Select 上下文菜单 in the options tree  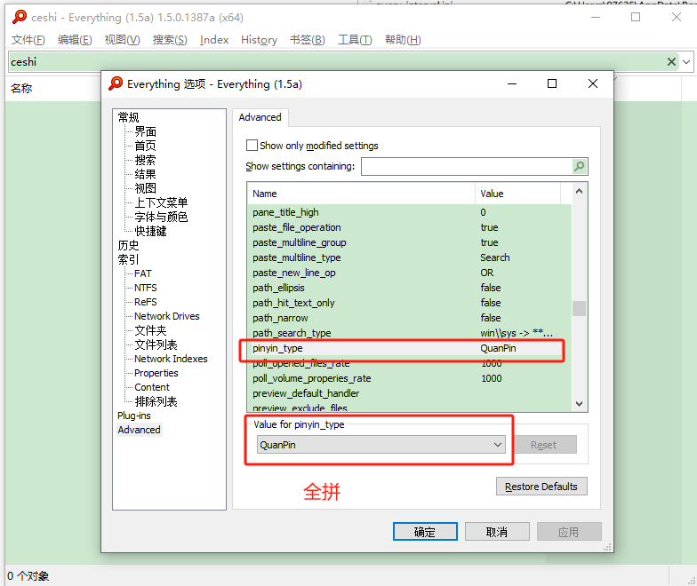coord(161,202)
